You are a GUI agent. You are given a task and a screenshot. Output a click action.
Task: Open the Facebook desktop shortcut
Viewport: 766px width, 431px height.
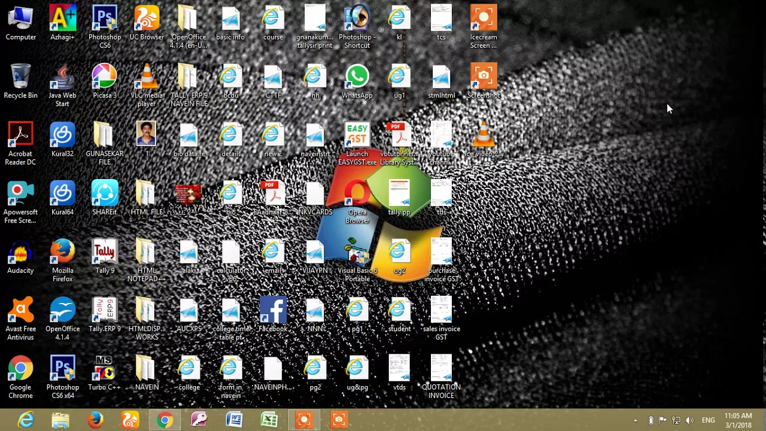click(x=273, y=315)
